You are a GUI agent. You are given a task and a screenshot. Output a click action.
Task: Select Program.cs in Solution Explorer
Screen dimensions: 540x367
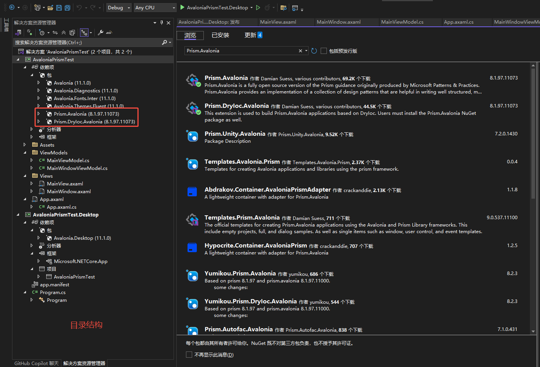[53, 292]
